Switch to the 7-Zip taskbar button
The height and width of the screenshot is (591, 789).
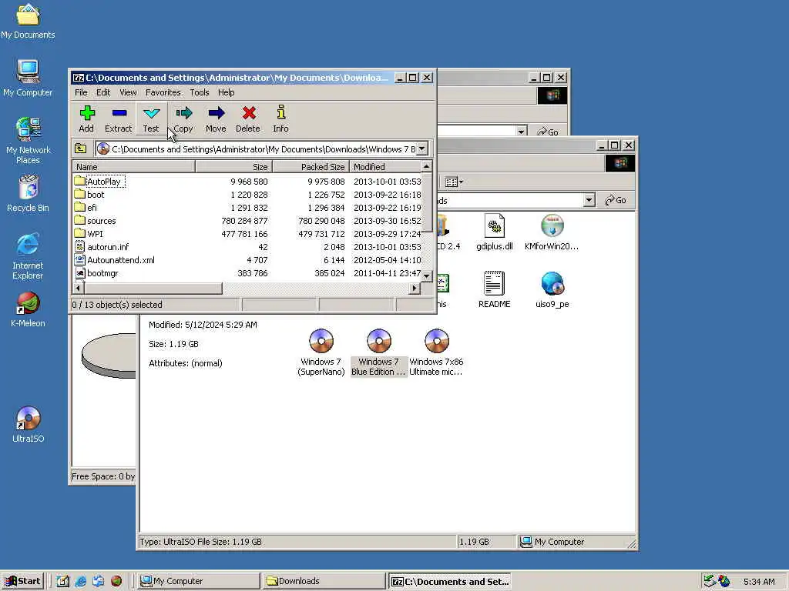click(450, 582)
